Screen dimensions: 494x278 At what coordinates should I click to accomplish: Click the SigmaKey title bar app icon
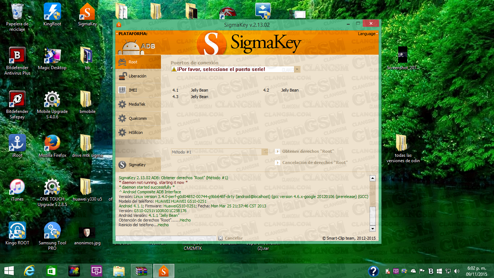[x=119, y=25]
